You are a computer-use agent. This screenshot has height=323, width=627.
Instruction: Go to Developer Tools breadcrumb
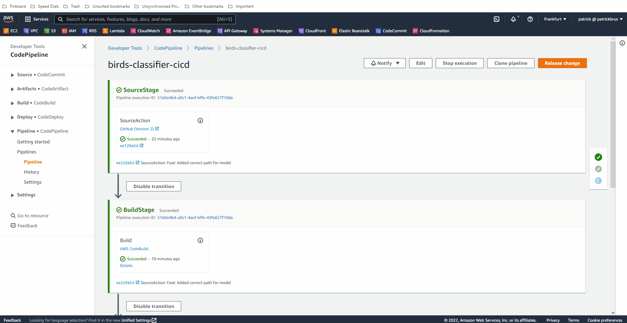125,48
